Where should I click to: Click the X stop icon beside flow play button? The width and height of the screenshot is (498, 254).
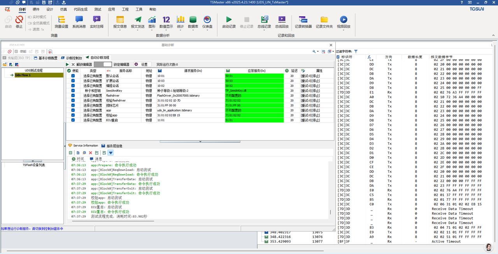tap(73, 64)
